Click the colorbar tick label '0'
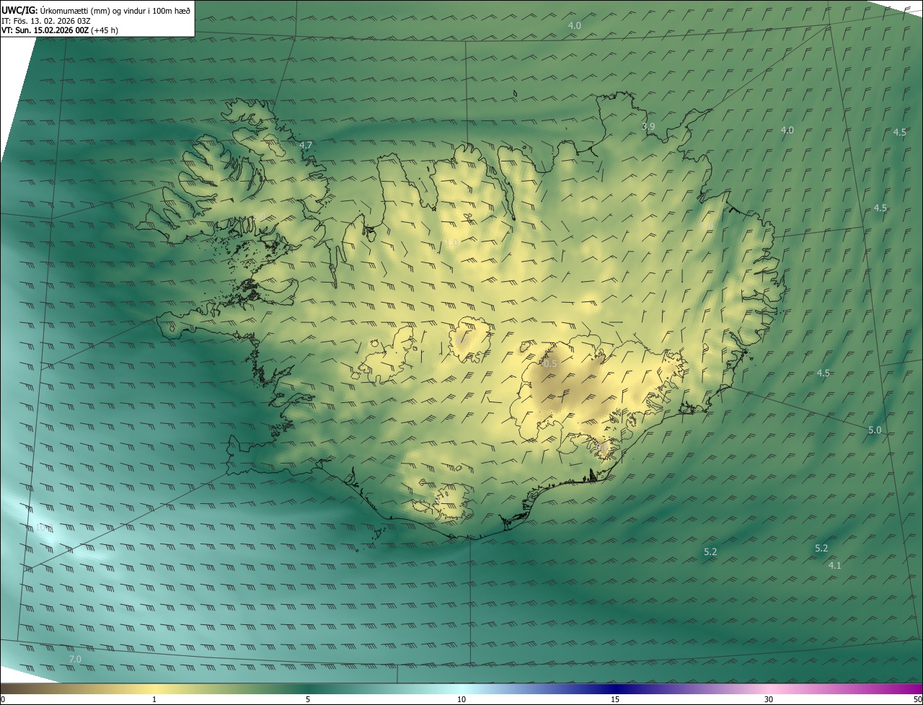This screenshot has height=705, width=923. point(2,699)
